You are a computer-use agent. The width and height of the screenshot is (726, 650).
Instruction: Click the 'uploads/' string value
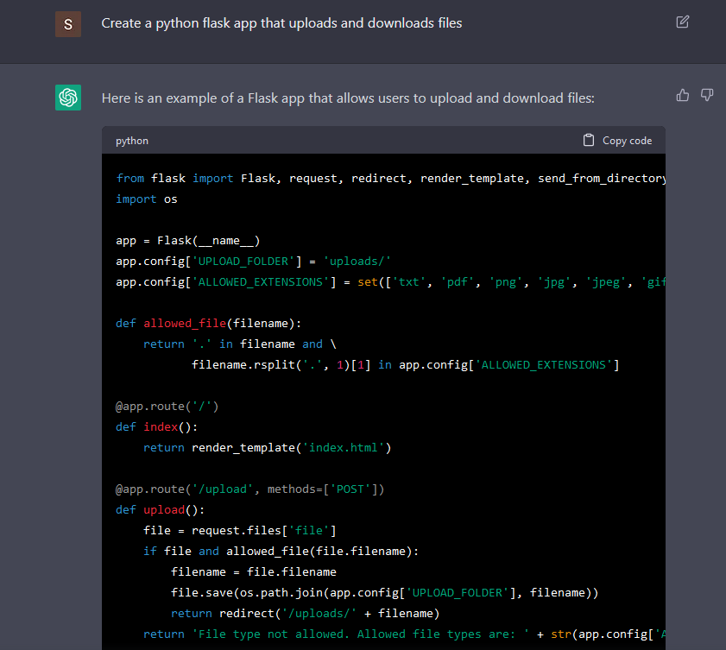pyautogui.click(x=357, y=262)
